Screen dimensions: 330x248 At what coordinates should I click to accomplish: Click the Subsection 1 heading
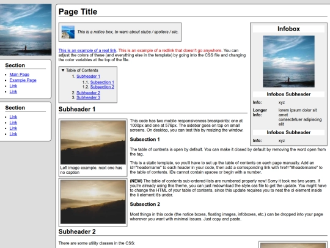pos(145,140)
